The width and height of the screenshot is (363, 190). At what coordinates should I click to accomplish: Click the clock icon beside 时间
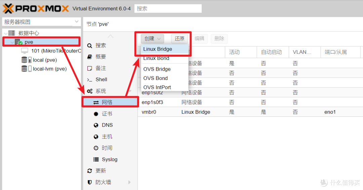[x=96, y=148]
